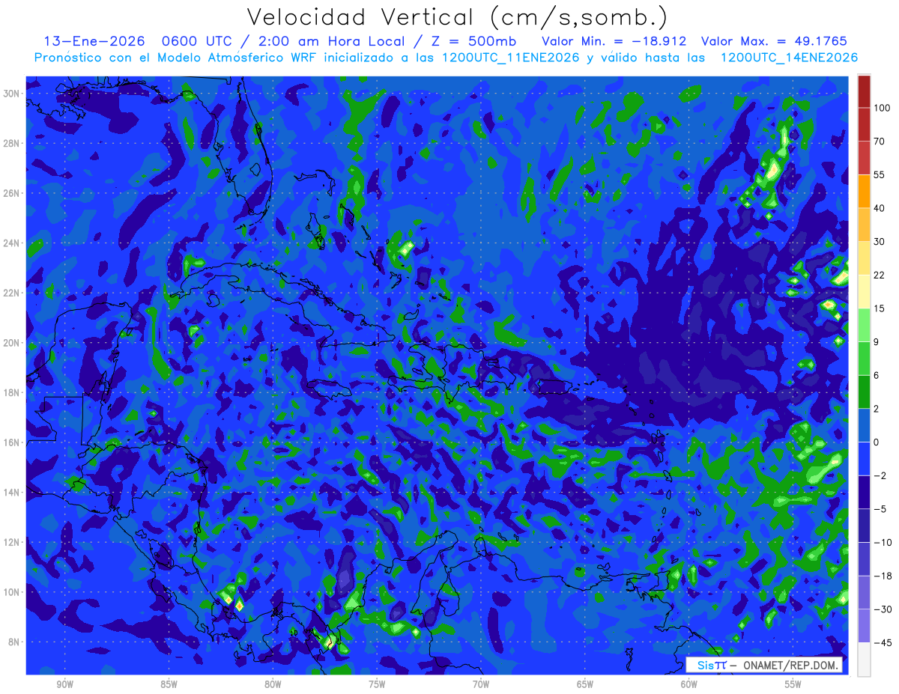The height and width of the screenshot is (694, 899).
Task: Click the colorbar value label 6
Action: [877, 375]
